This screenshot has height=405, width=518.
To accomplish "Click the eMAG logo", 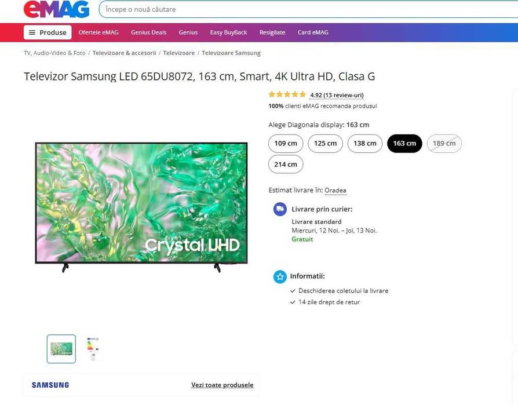I will tap(56, 9).
